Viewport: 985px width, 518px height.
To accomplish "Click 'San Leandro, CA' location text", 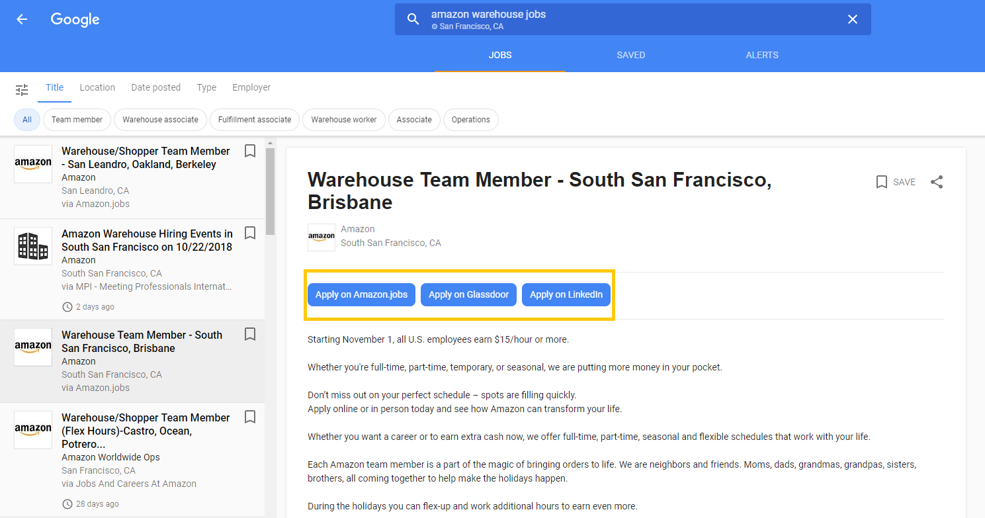I will click(95, 191).
